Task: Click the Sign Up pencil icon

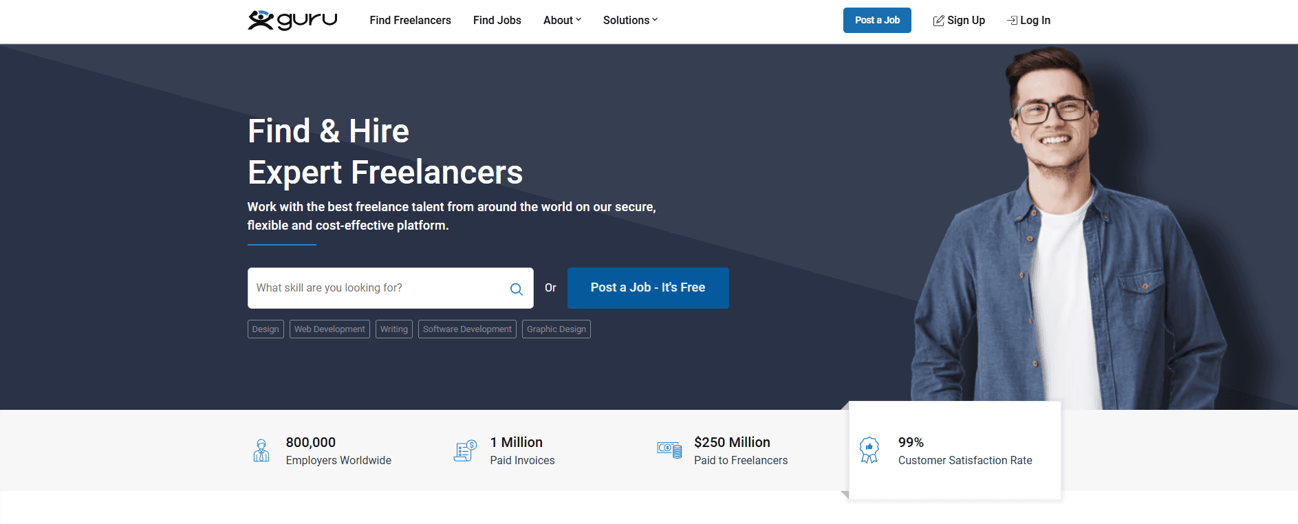Action: pos(938,21)
